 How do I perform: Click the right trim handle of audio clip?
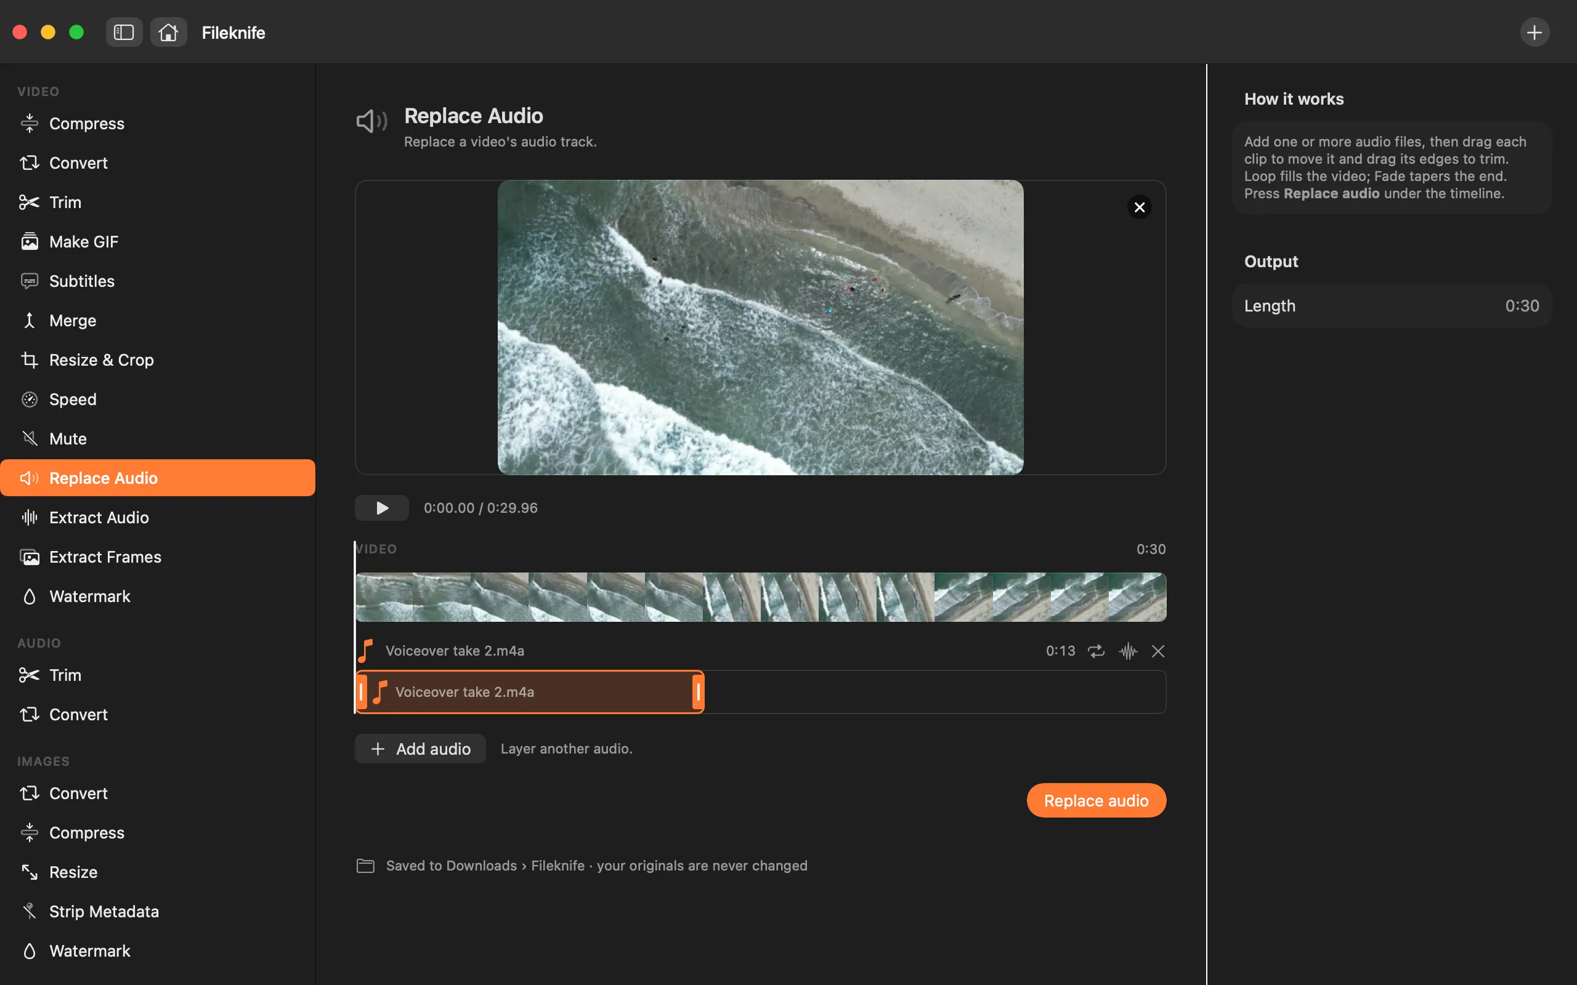(x=698, y=692)
